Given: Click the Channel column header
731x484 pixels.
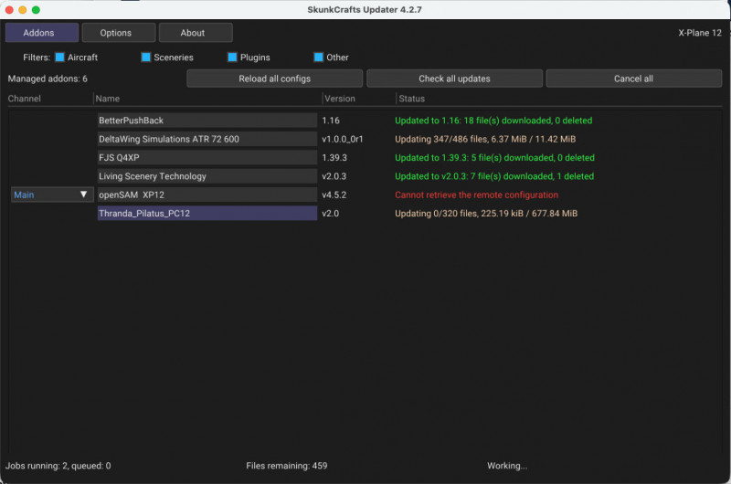Looking at the screenshot, I should pos(25,99).
